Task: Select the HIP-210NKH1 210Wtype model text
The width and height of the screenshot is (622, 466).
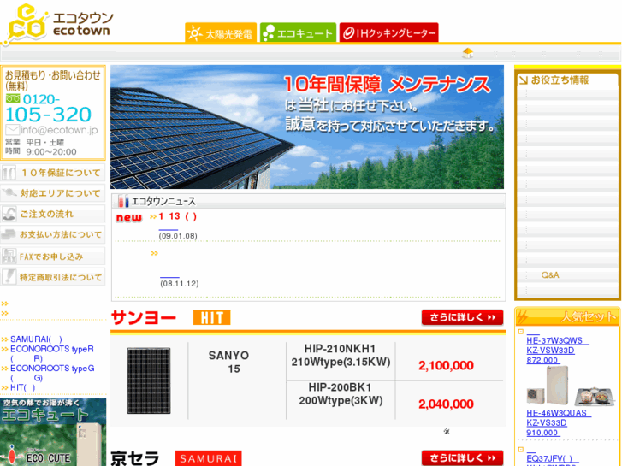Action: (x=341, y=356)
